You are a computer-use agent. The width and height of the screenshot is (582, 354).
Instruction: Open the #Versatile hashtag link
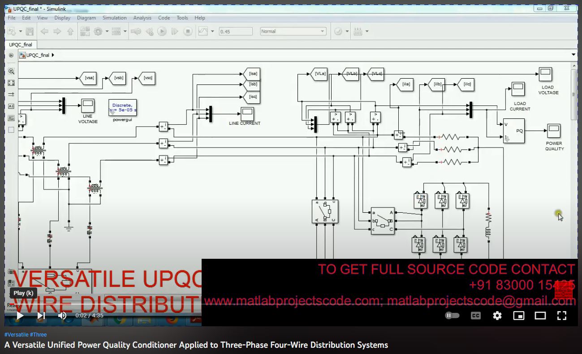(16, 335)
